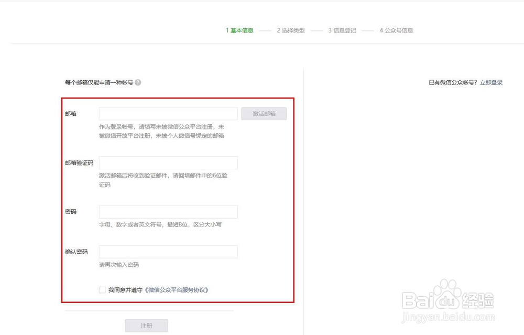Focus the 密码 input field

[168, 212]
